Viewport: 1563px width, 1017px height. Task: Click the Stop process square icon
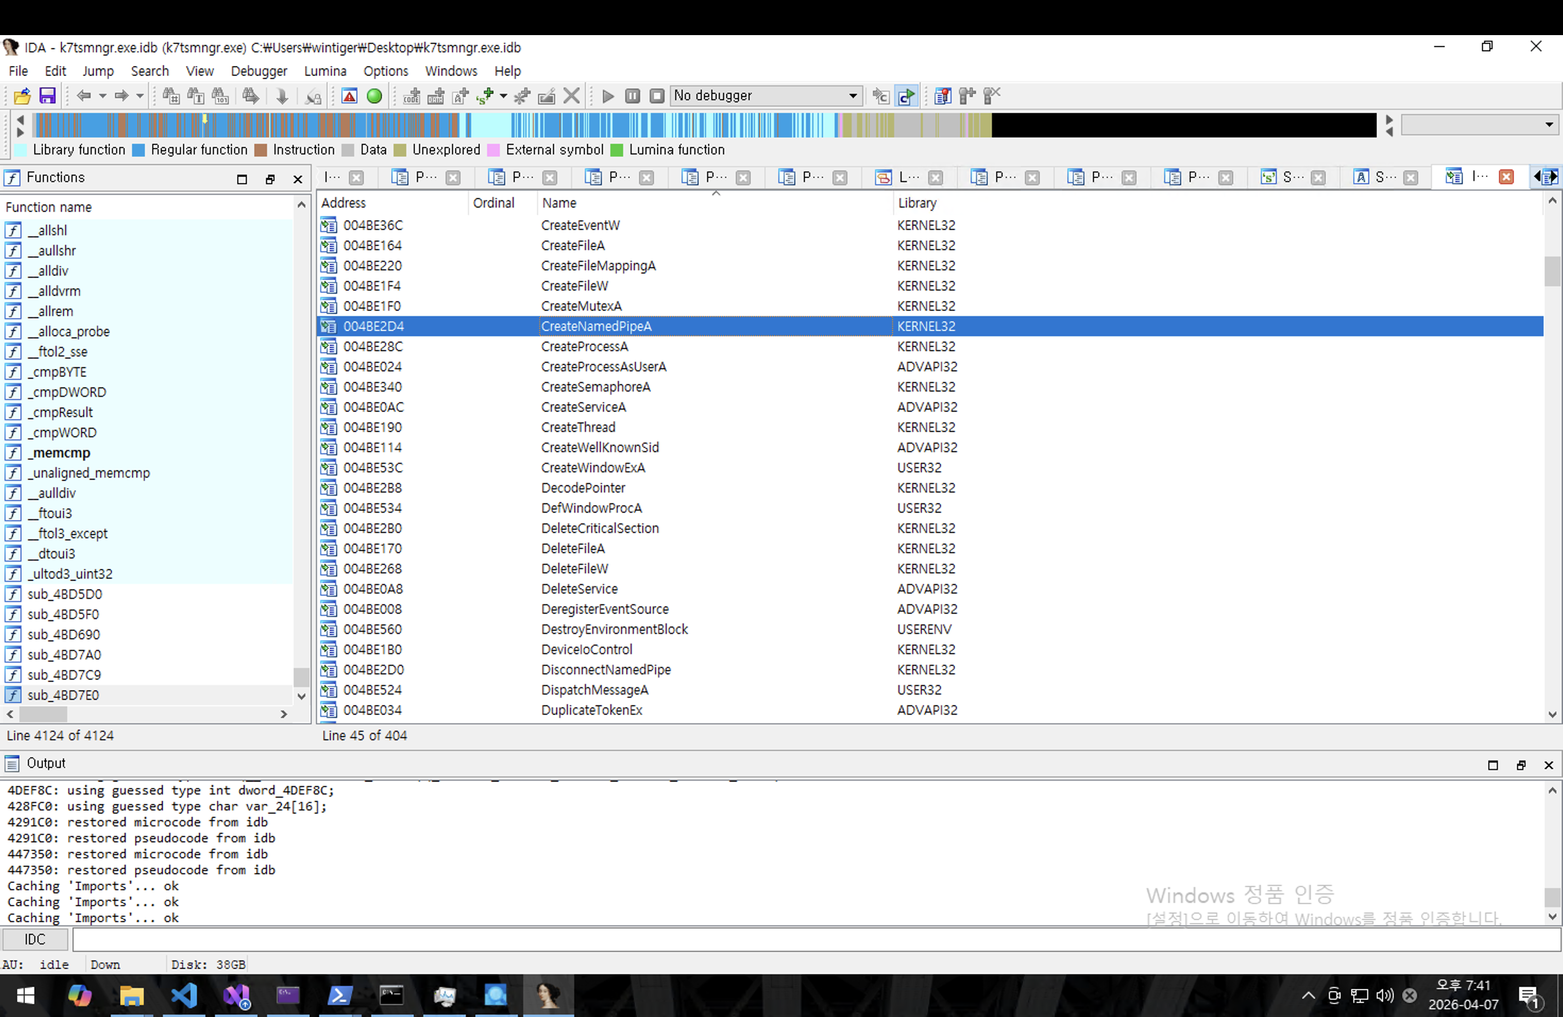pos(656,96)
